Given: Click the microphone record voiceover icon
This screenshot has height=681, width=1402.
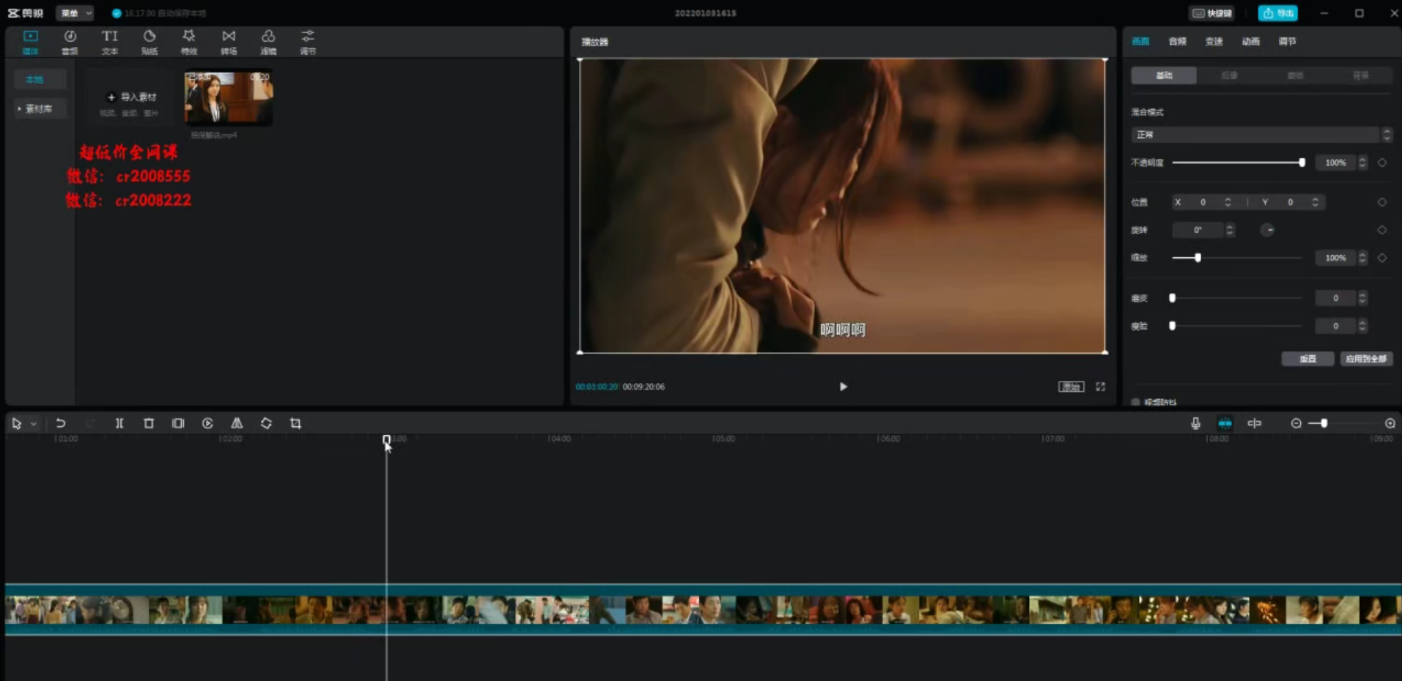Looking at the screenshot, I should (1195, 423).
